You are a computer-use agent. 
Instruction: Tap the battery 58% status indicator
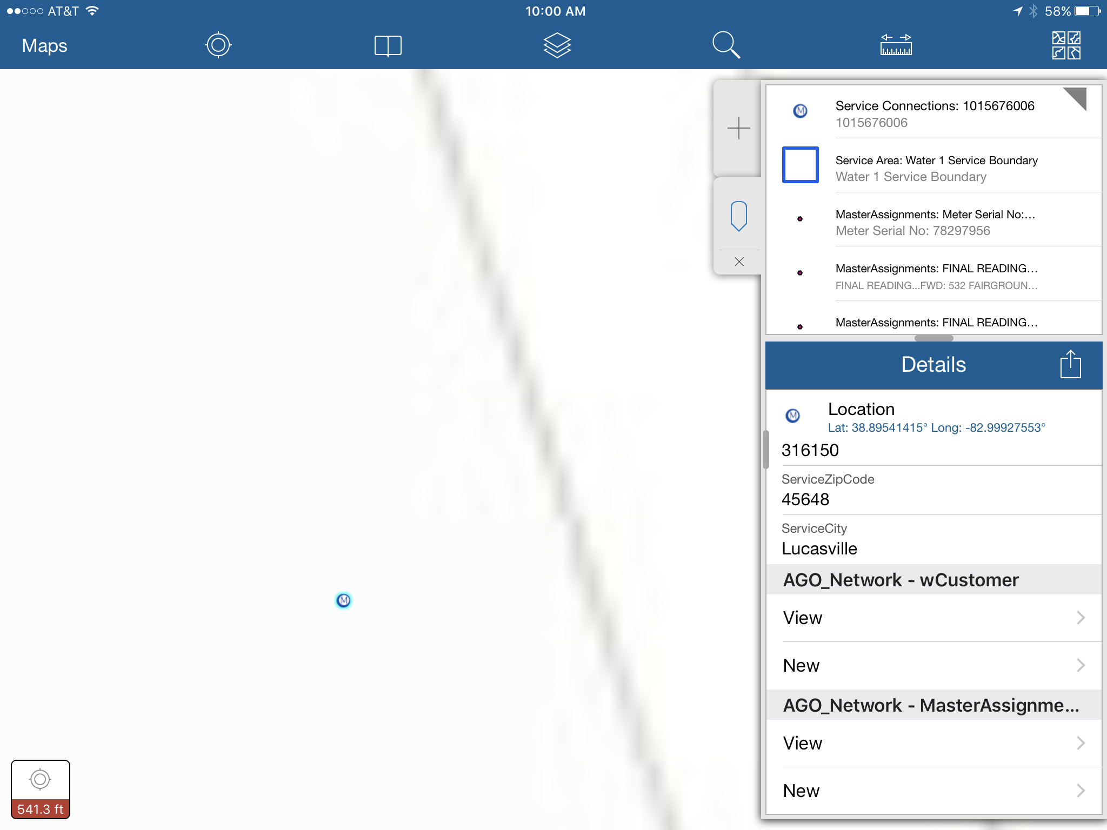click(x=1072, y=11)
